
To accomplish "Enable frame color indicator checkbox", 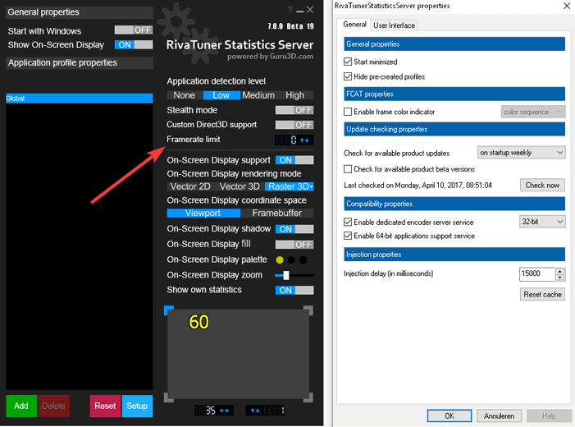I will coord(348,112).
